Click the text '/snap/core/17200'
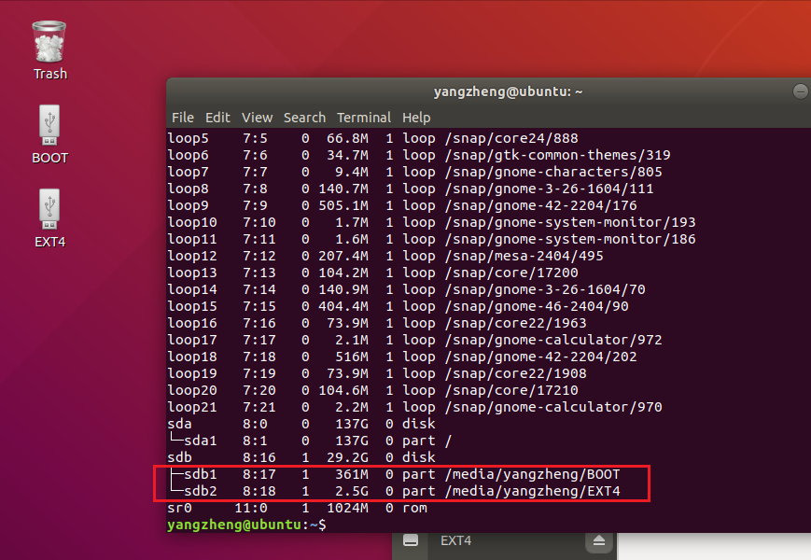The width and height of the screenshot is (811, 560). 511,273
